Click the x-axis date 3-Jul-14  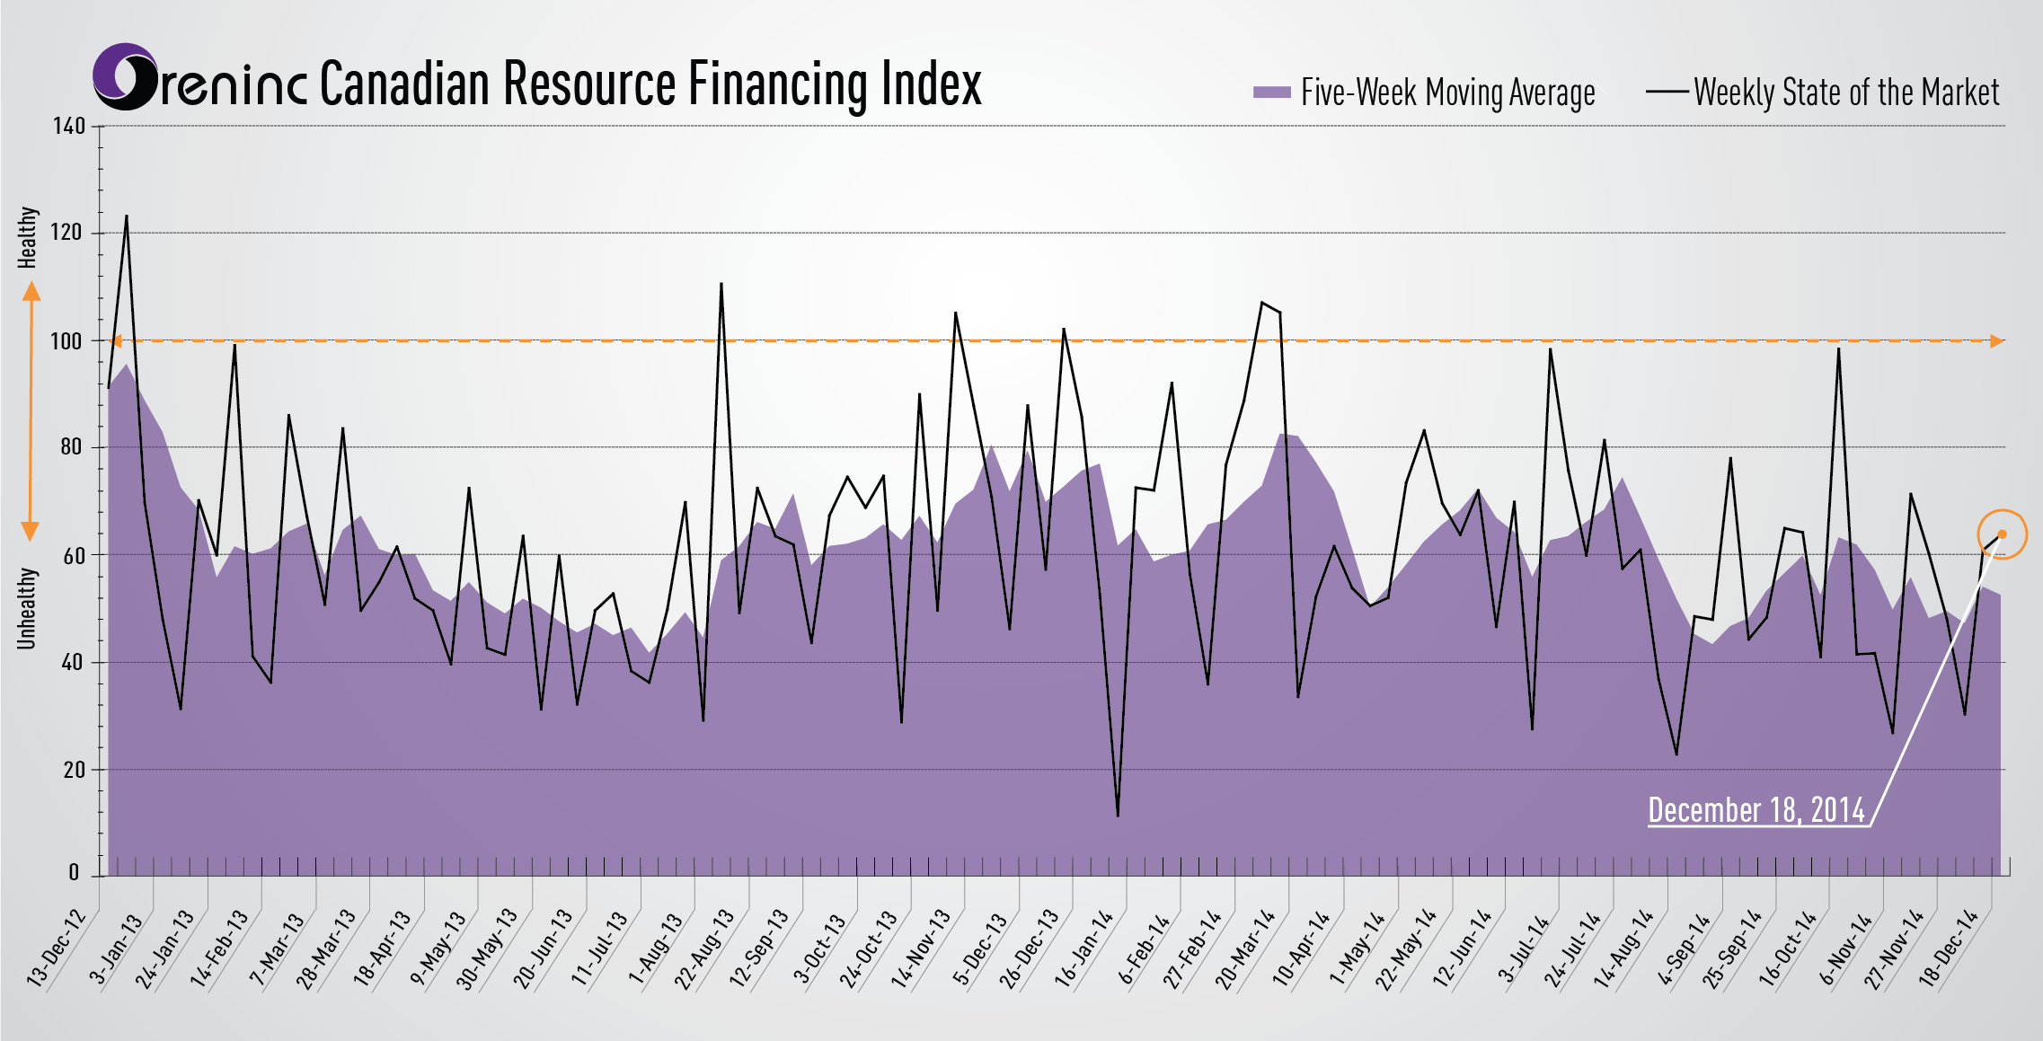1523,948
